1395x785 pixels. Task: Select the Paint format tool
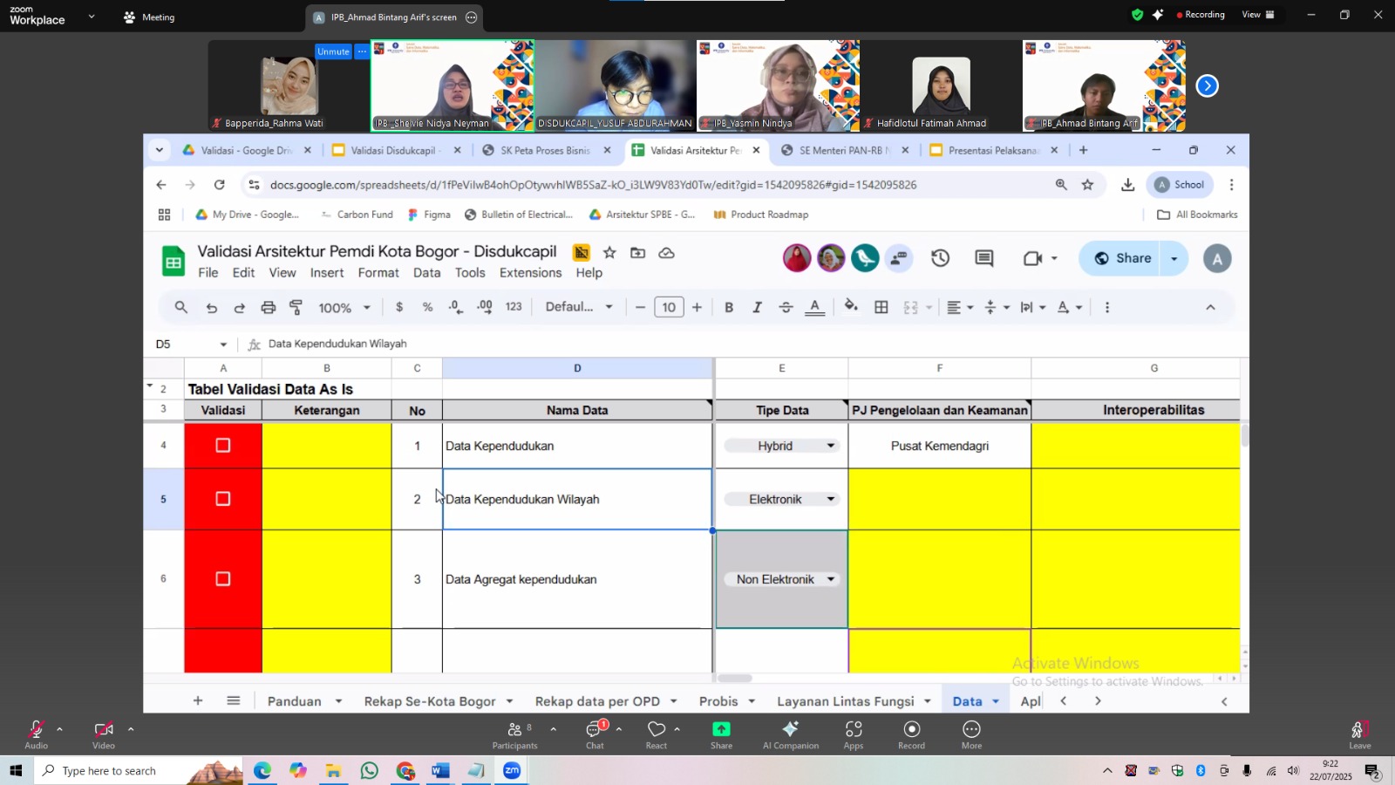[296, 307]
